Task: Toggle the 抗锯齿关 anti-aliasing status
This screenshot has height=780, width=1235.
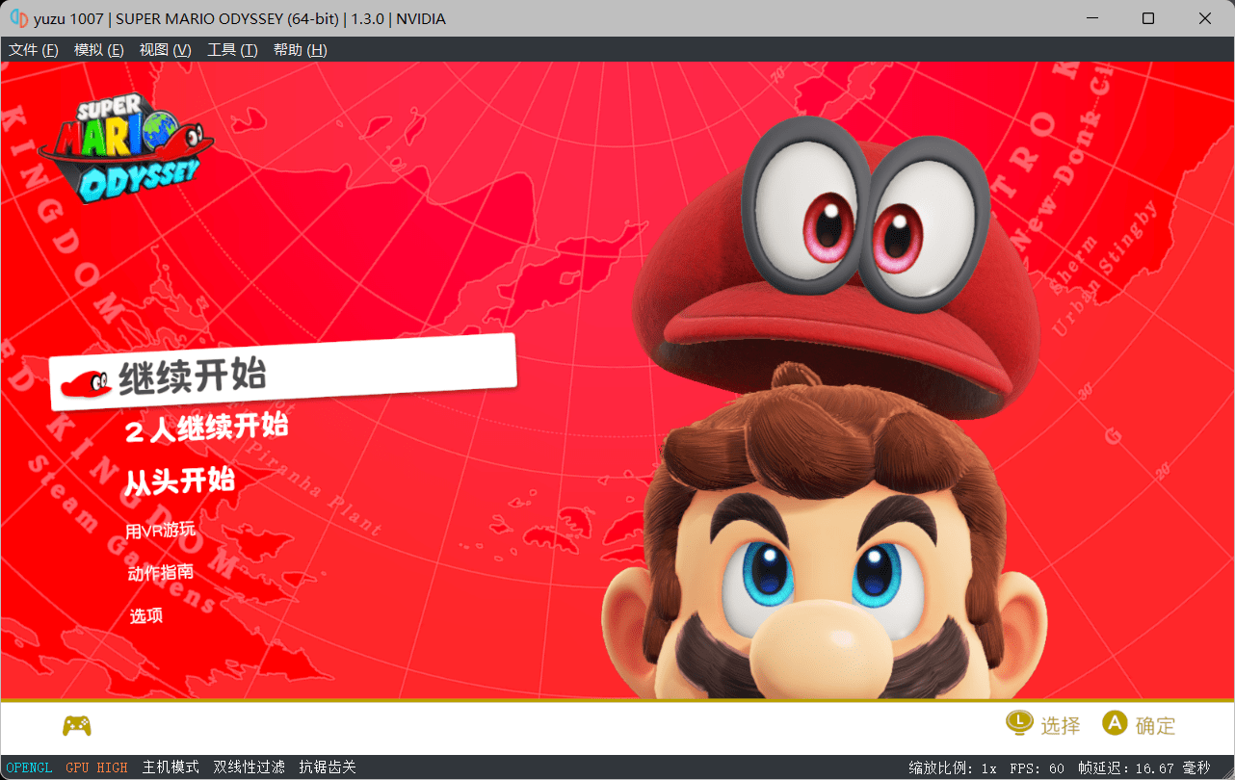Action: [328, 767]
